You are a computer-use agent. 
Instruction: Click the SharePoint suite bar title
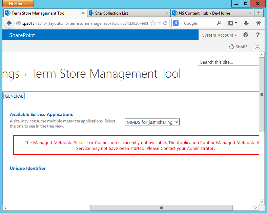point(22,35)
